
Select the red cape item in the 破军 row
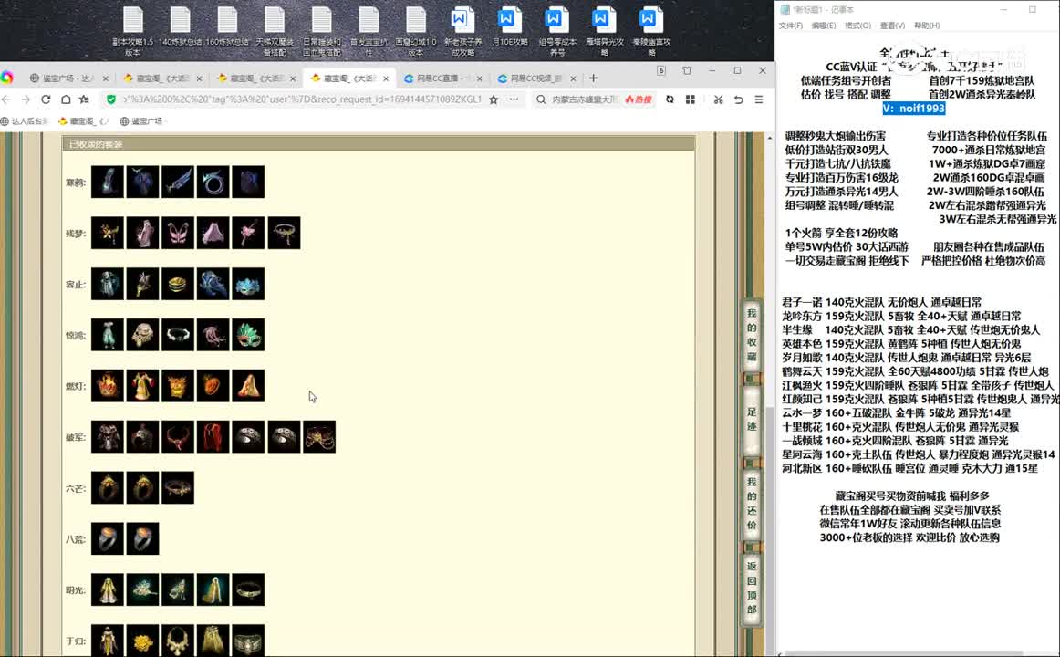(x=213, y=437)
